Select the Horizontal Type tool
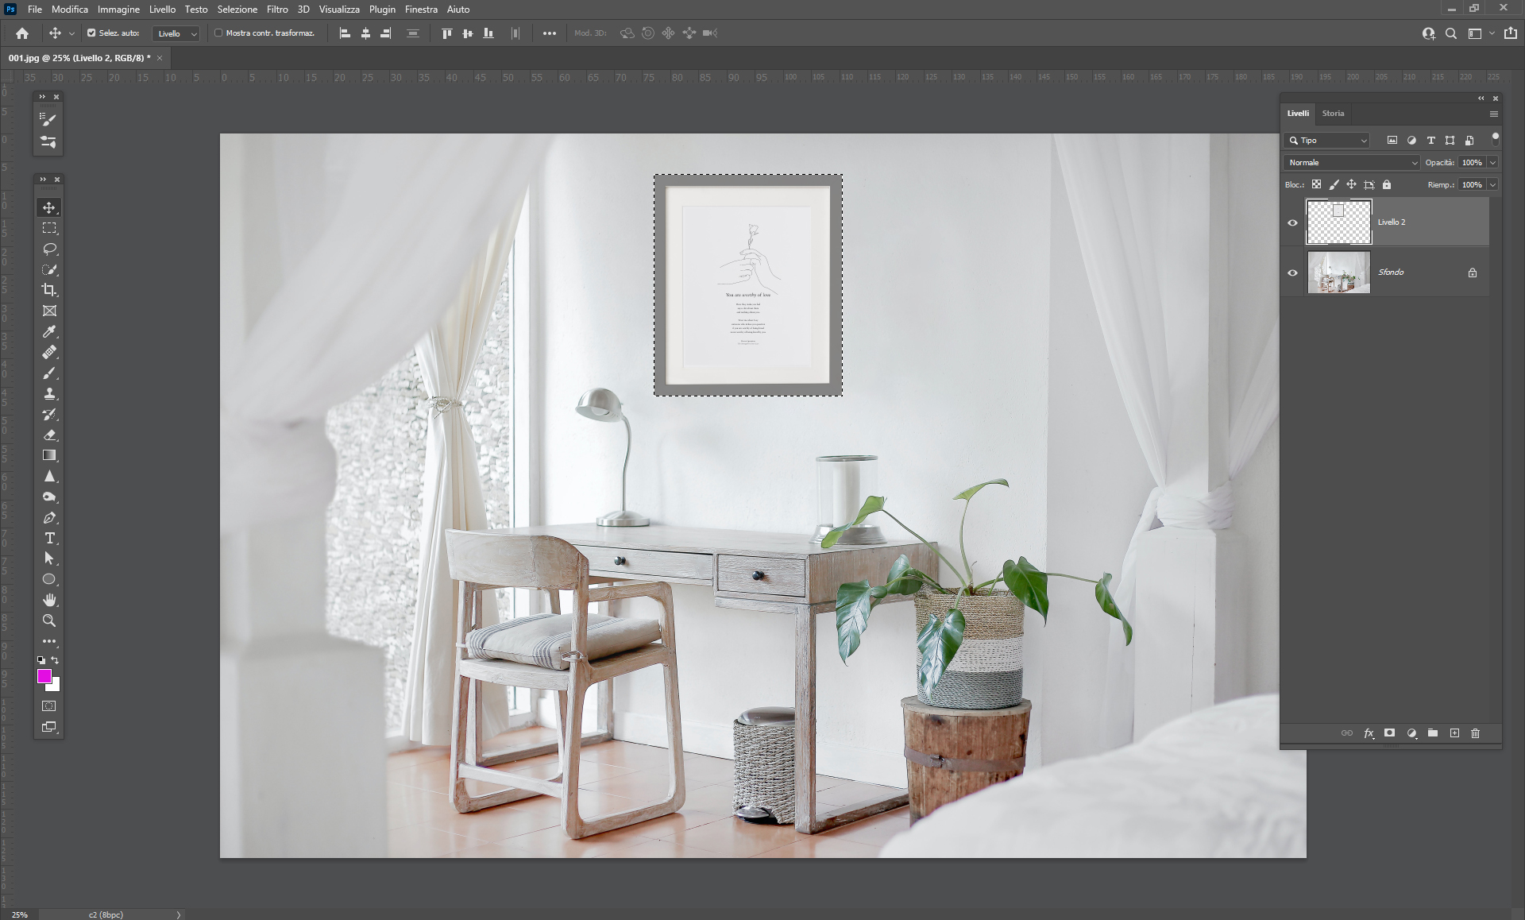This screenshot has width=1525, height=920. 49,538
